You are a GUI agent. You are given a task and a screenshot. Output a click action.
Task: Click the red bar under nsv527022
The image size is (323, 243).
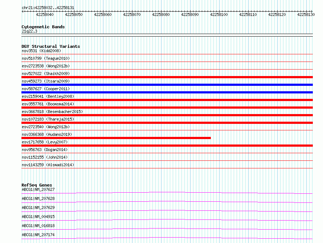click(x=167, y=77)
